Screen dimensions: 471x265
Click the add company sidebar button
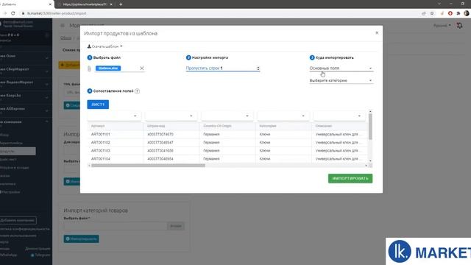tap(18, 220)
